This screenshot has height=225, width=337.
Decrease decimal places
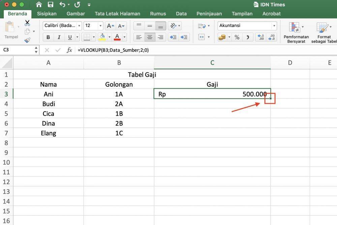(x=271, y=37)
